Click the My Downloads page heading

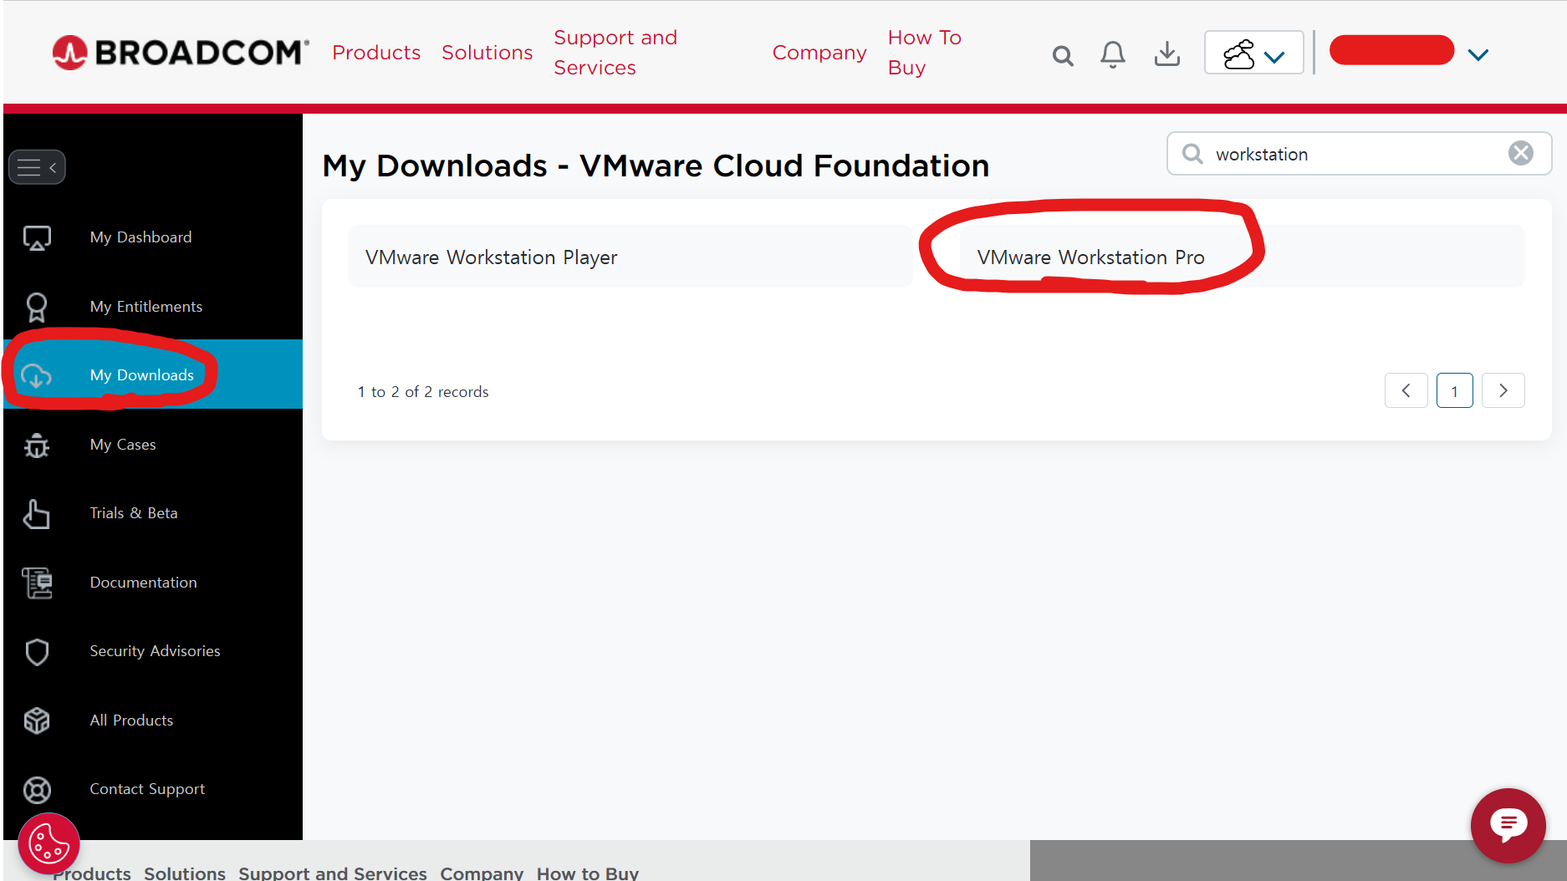[x=656, y=166]
